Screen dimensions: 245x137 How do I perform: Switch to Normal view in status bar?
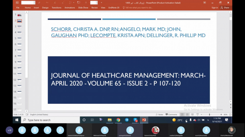pyautogui.click(x=182, y=115)
